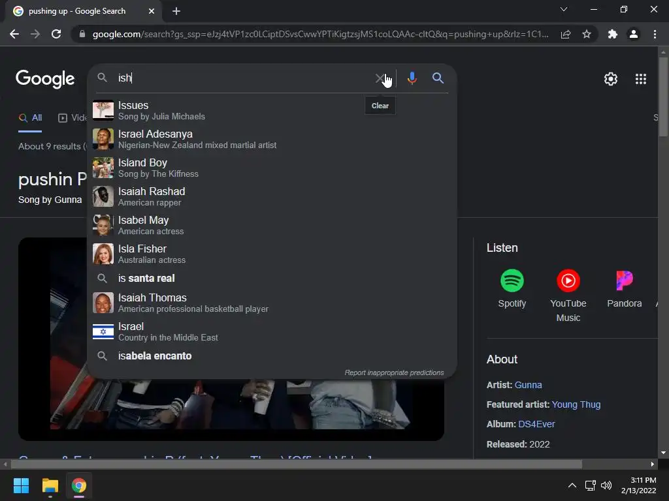Listen on Pandora
The height and width of the screenshot is (501, 669).
point(624,288)
